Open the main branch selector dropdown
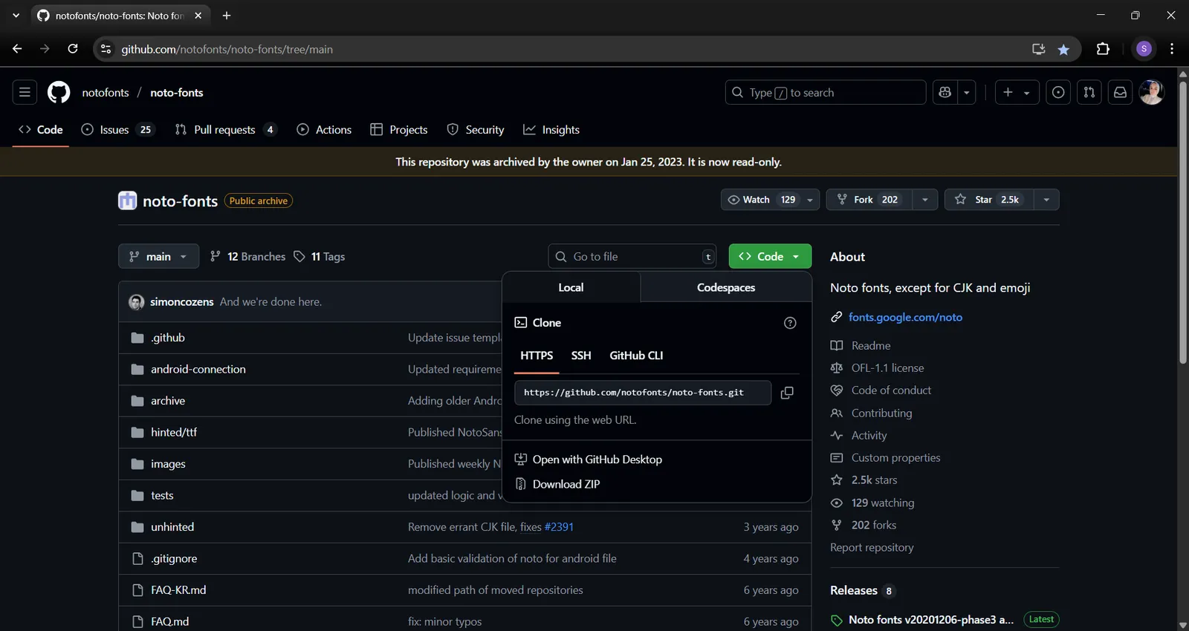 point(158,256)
